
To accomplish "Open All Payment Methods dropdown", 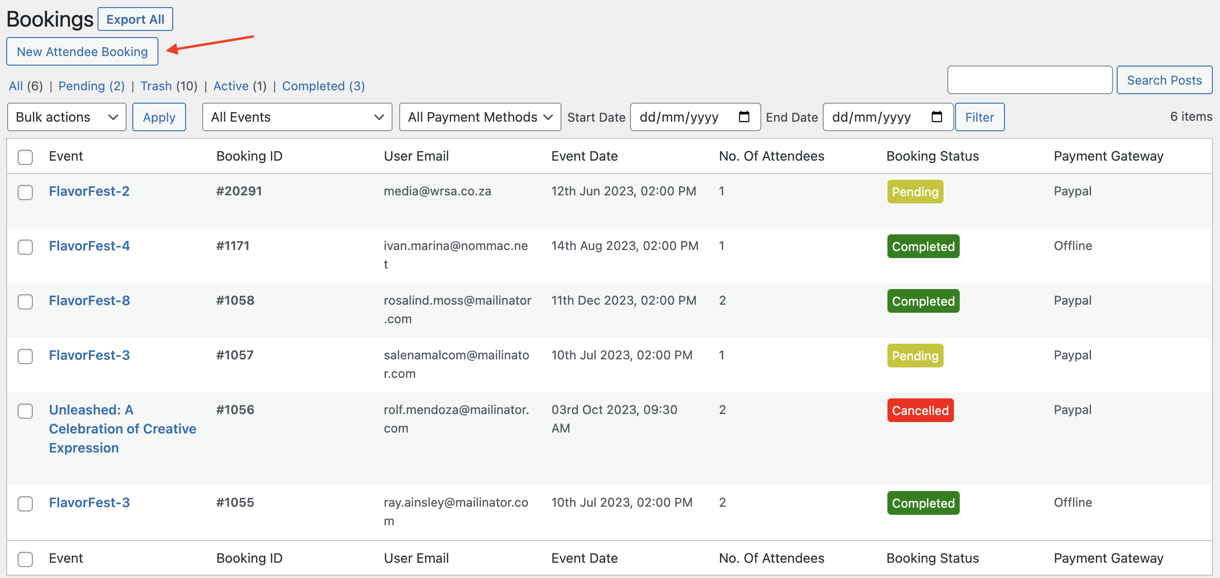I will point(480,117).
